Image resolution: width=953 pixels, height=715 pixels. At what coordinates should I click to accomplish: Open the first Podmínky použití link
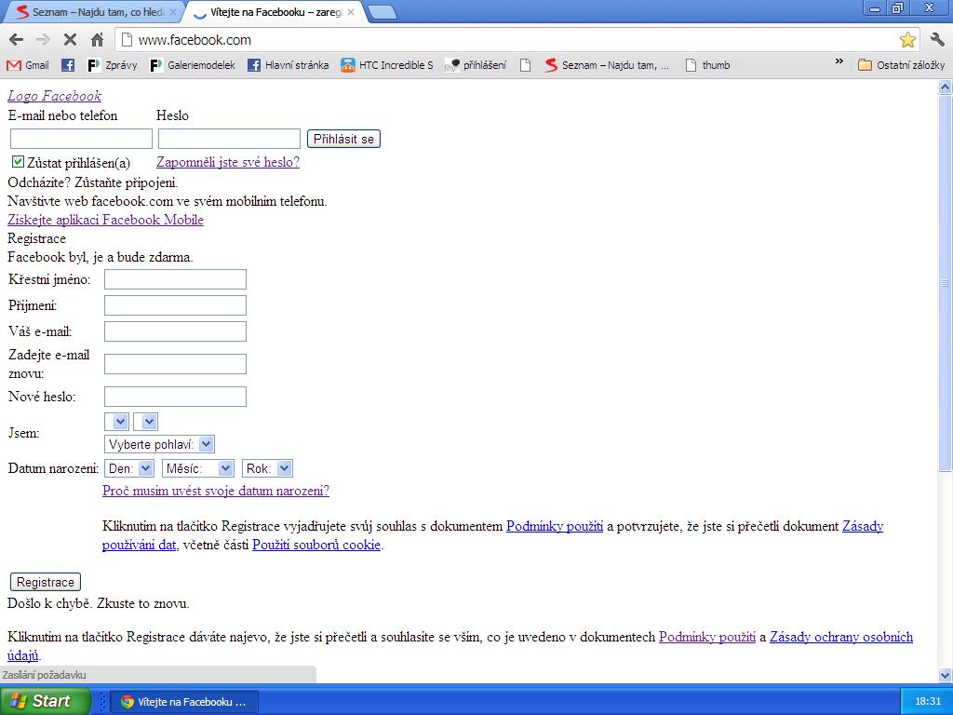click(x=555, y=527)
